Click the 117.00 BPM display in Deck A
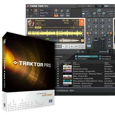115x115 pixels. tap(75, 20)
